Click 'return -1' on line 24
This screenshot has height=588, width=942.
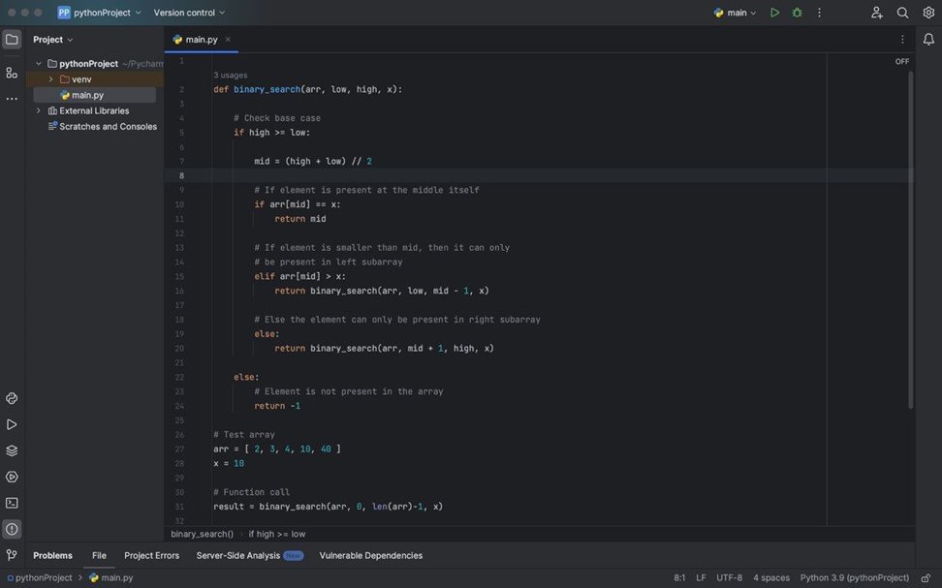click(277, 406)
